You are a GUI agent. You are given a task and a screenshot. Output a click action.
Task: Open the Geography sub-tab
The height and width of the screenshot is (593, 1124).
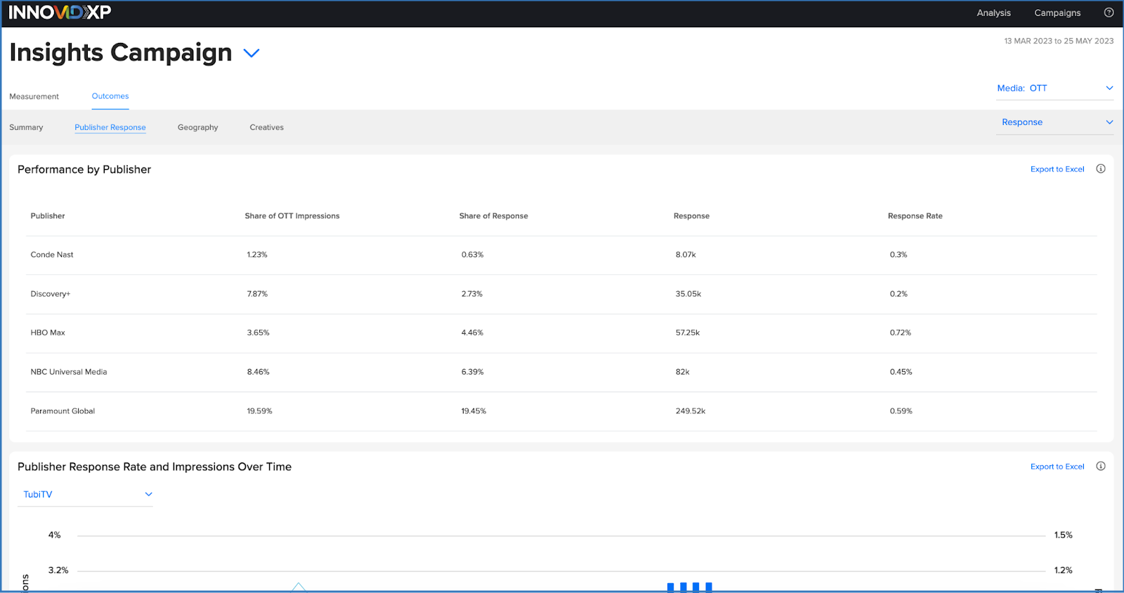pos(198,127)
